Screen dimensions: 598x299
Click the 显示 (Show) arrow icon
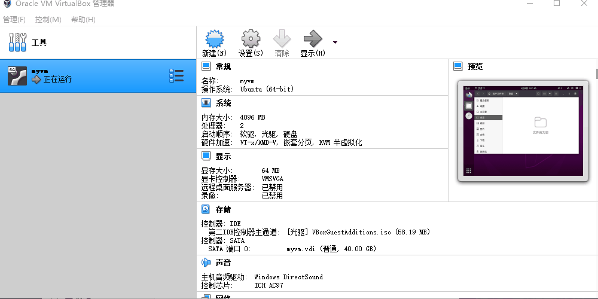click(x=312, y=39)
